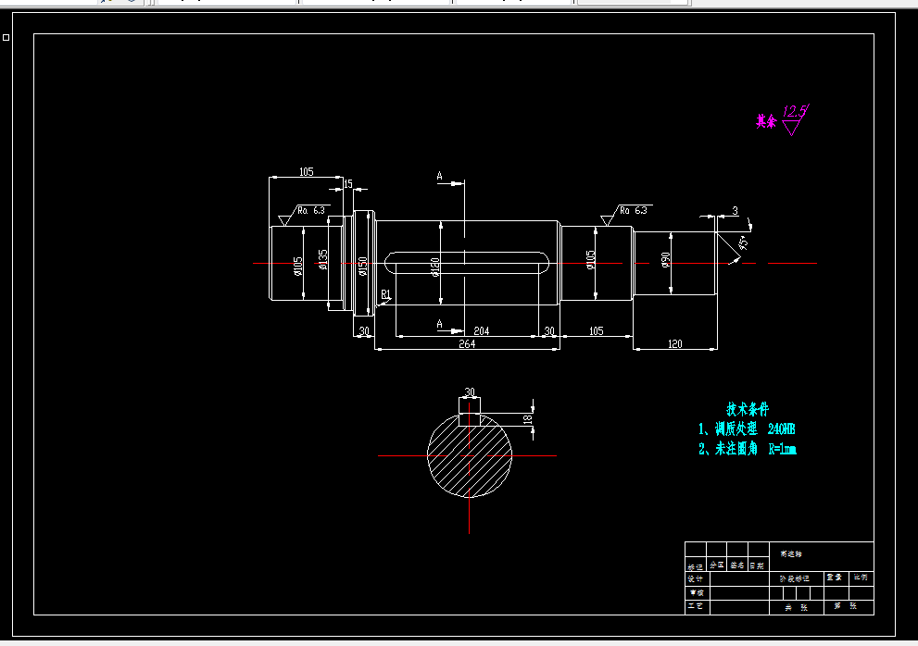Screen dimensions: 918x646
Task: Click the ø105 diameter on the left end
Action: [298, 267]
